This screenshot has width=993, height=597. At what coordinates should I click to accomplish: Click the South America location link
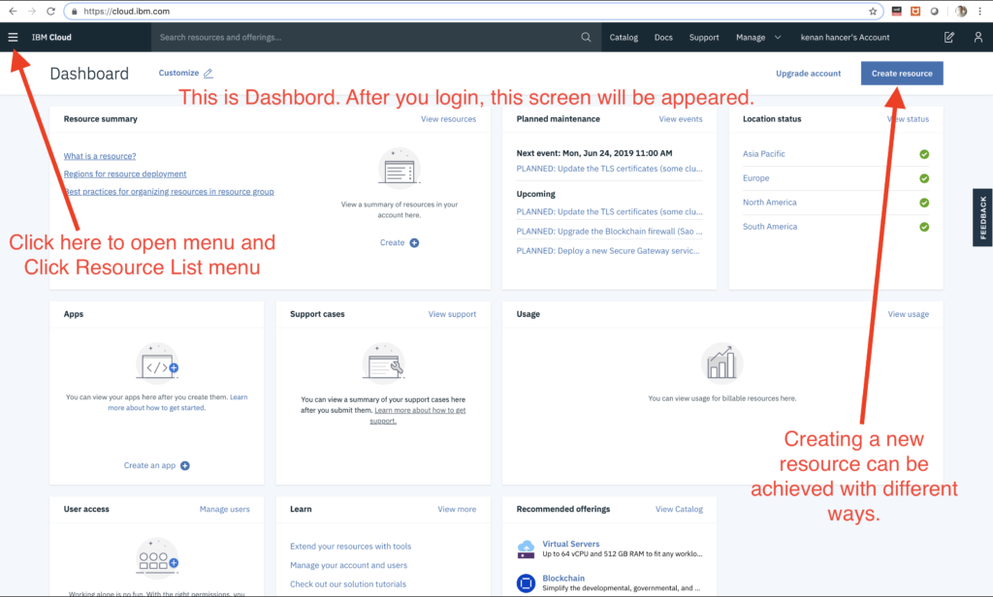770,227
